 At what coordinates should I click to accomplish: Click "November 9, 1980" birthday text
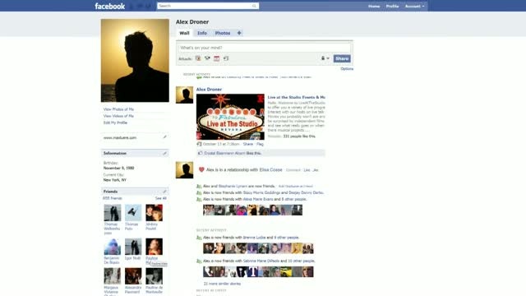[118, 168]
